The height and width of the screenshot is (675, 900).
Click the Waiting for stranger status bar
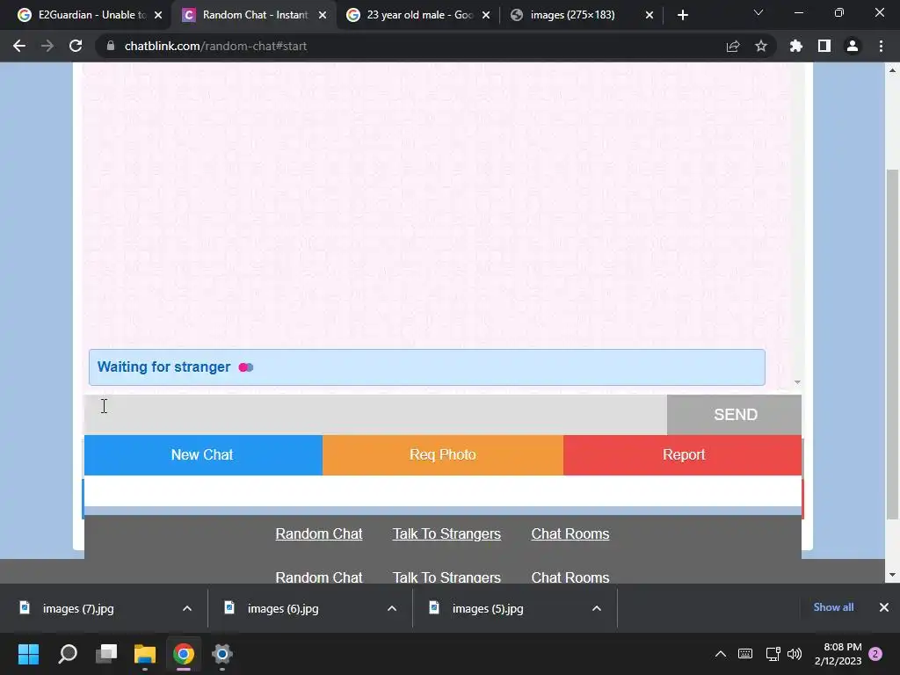(x=426, y=367)
